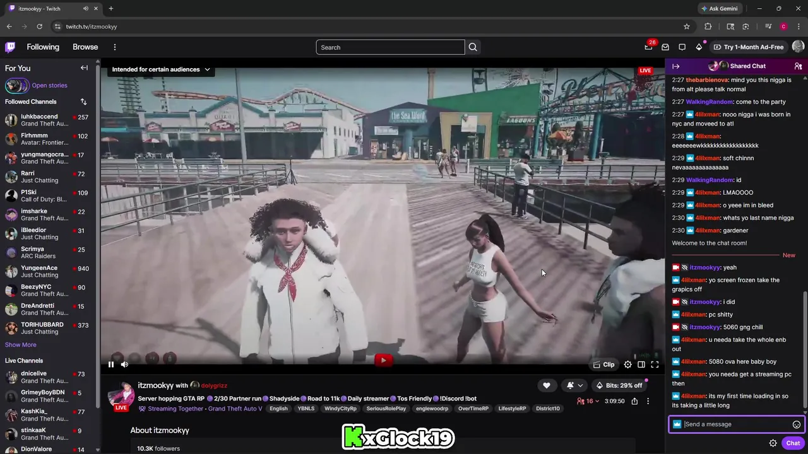Open Chrome media controls icon
The image size is (808, 454).
(x=768, y=26)
